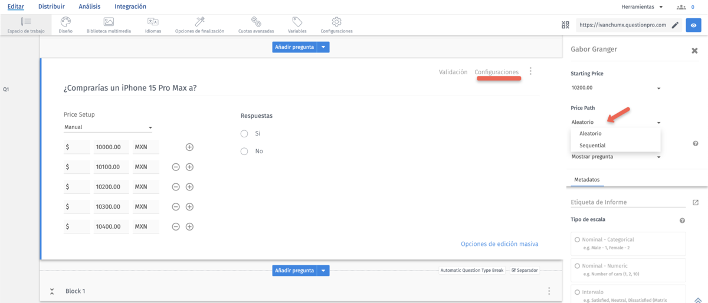Click the top Añadir pregunta button
The image size is (708, 303).
294,47
